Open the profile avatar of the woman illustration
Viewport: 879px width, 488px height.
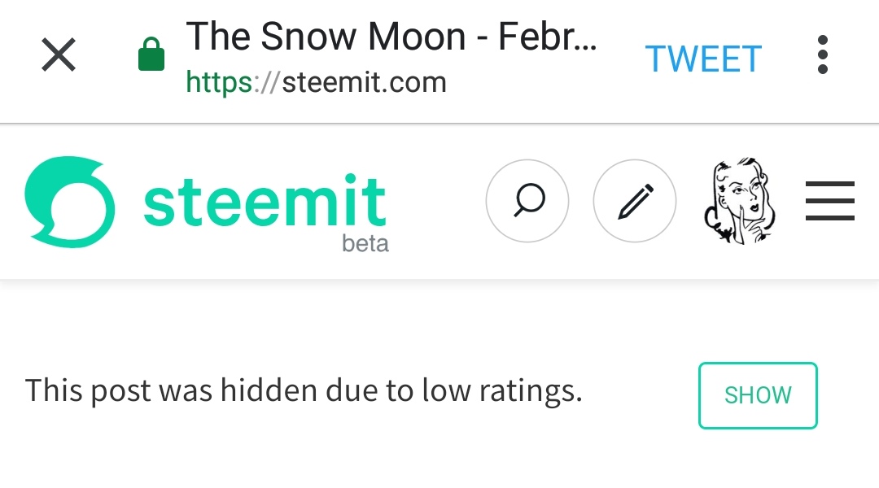738,201
